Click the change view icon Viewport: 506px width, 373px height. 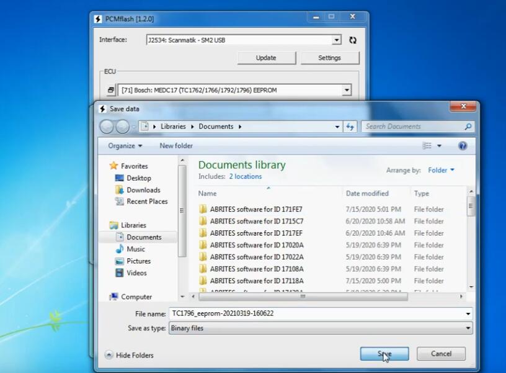point(427,146)
